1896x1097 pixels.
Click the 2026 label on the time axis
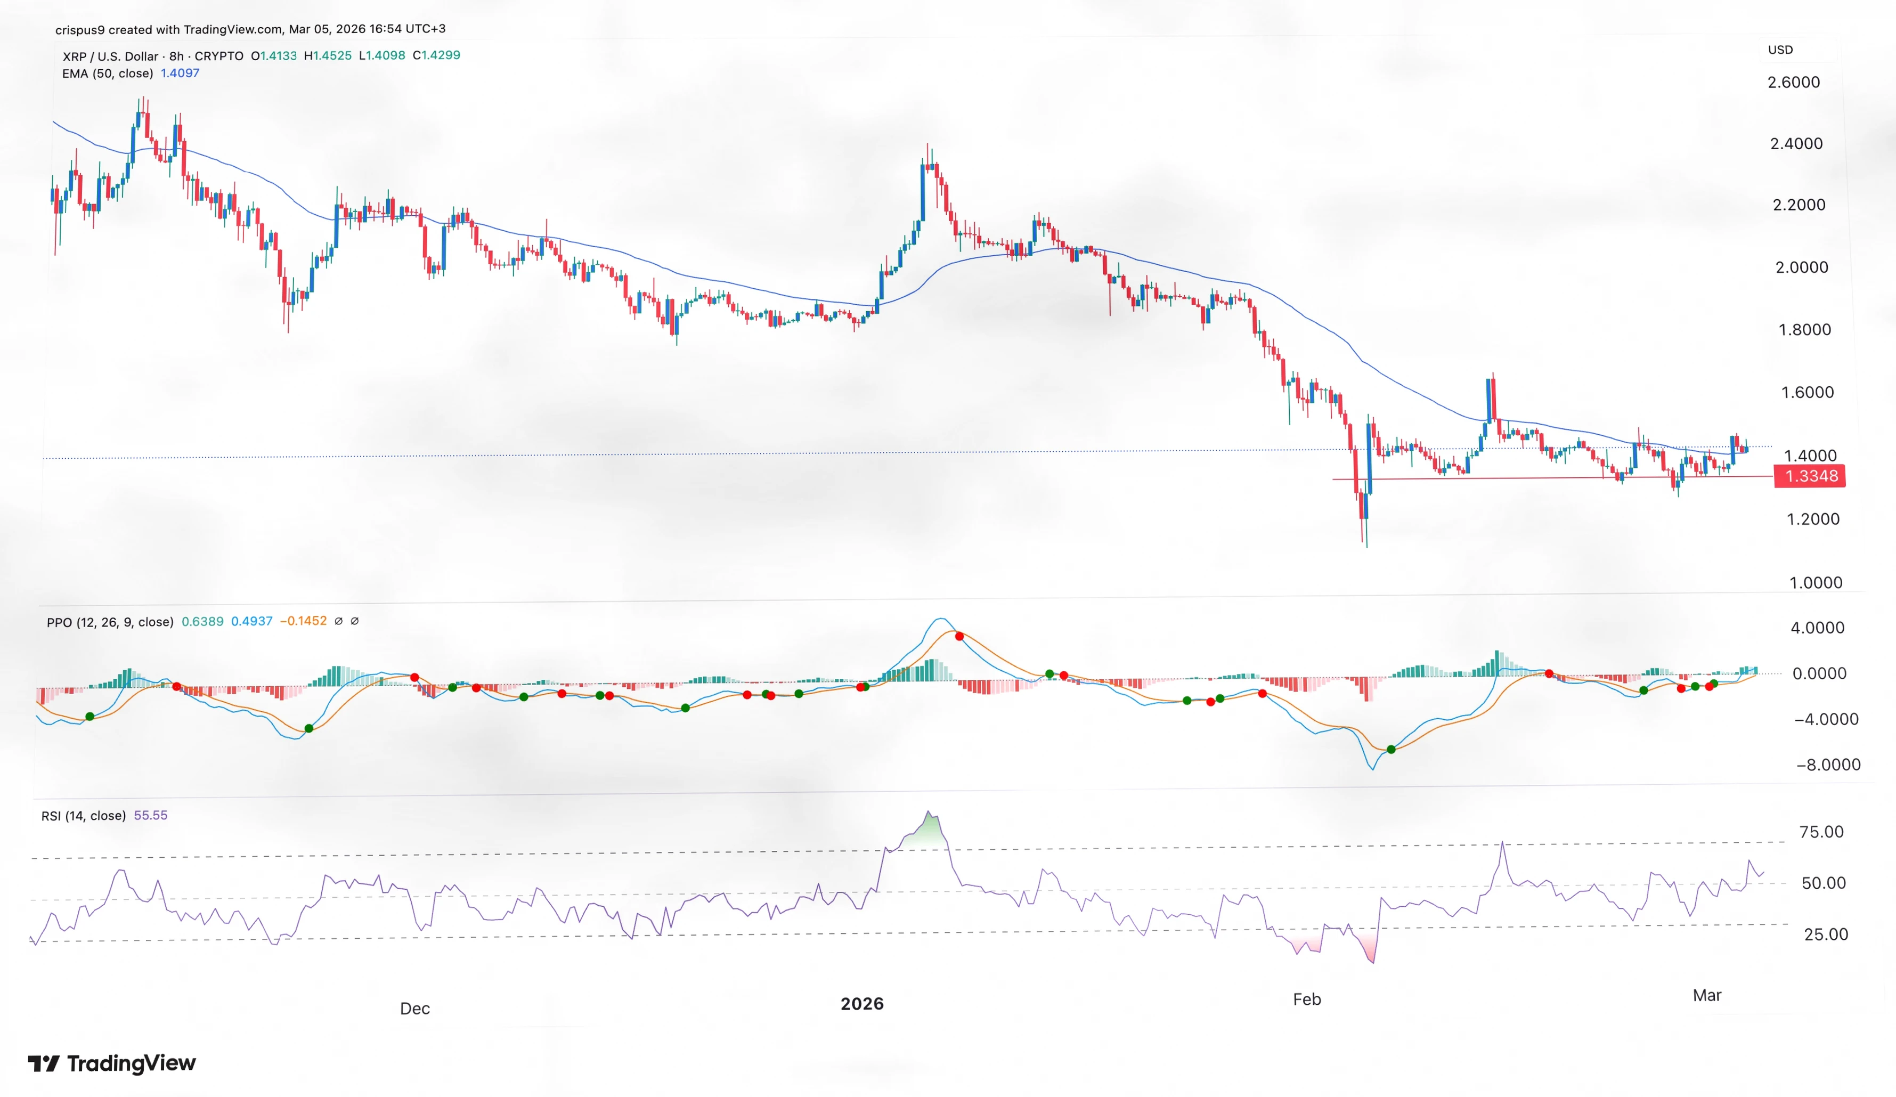click(862, 1002)
